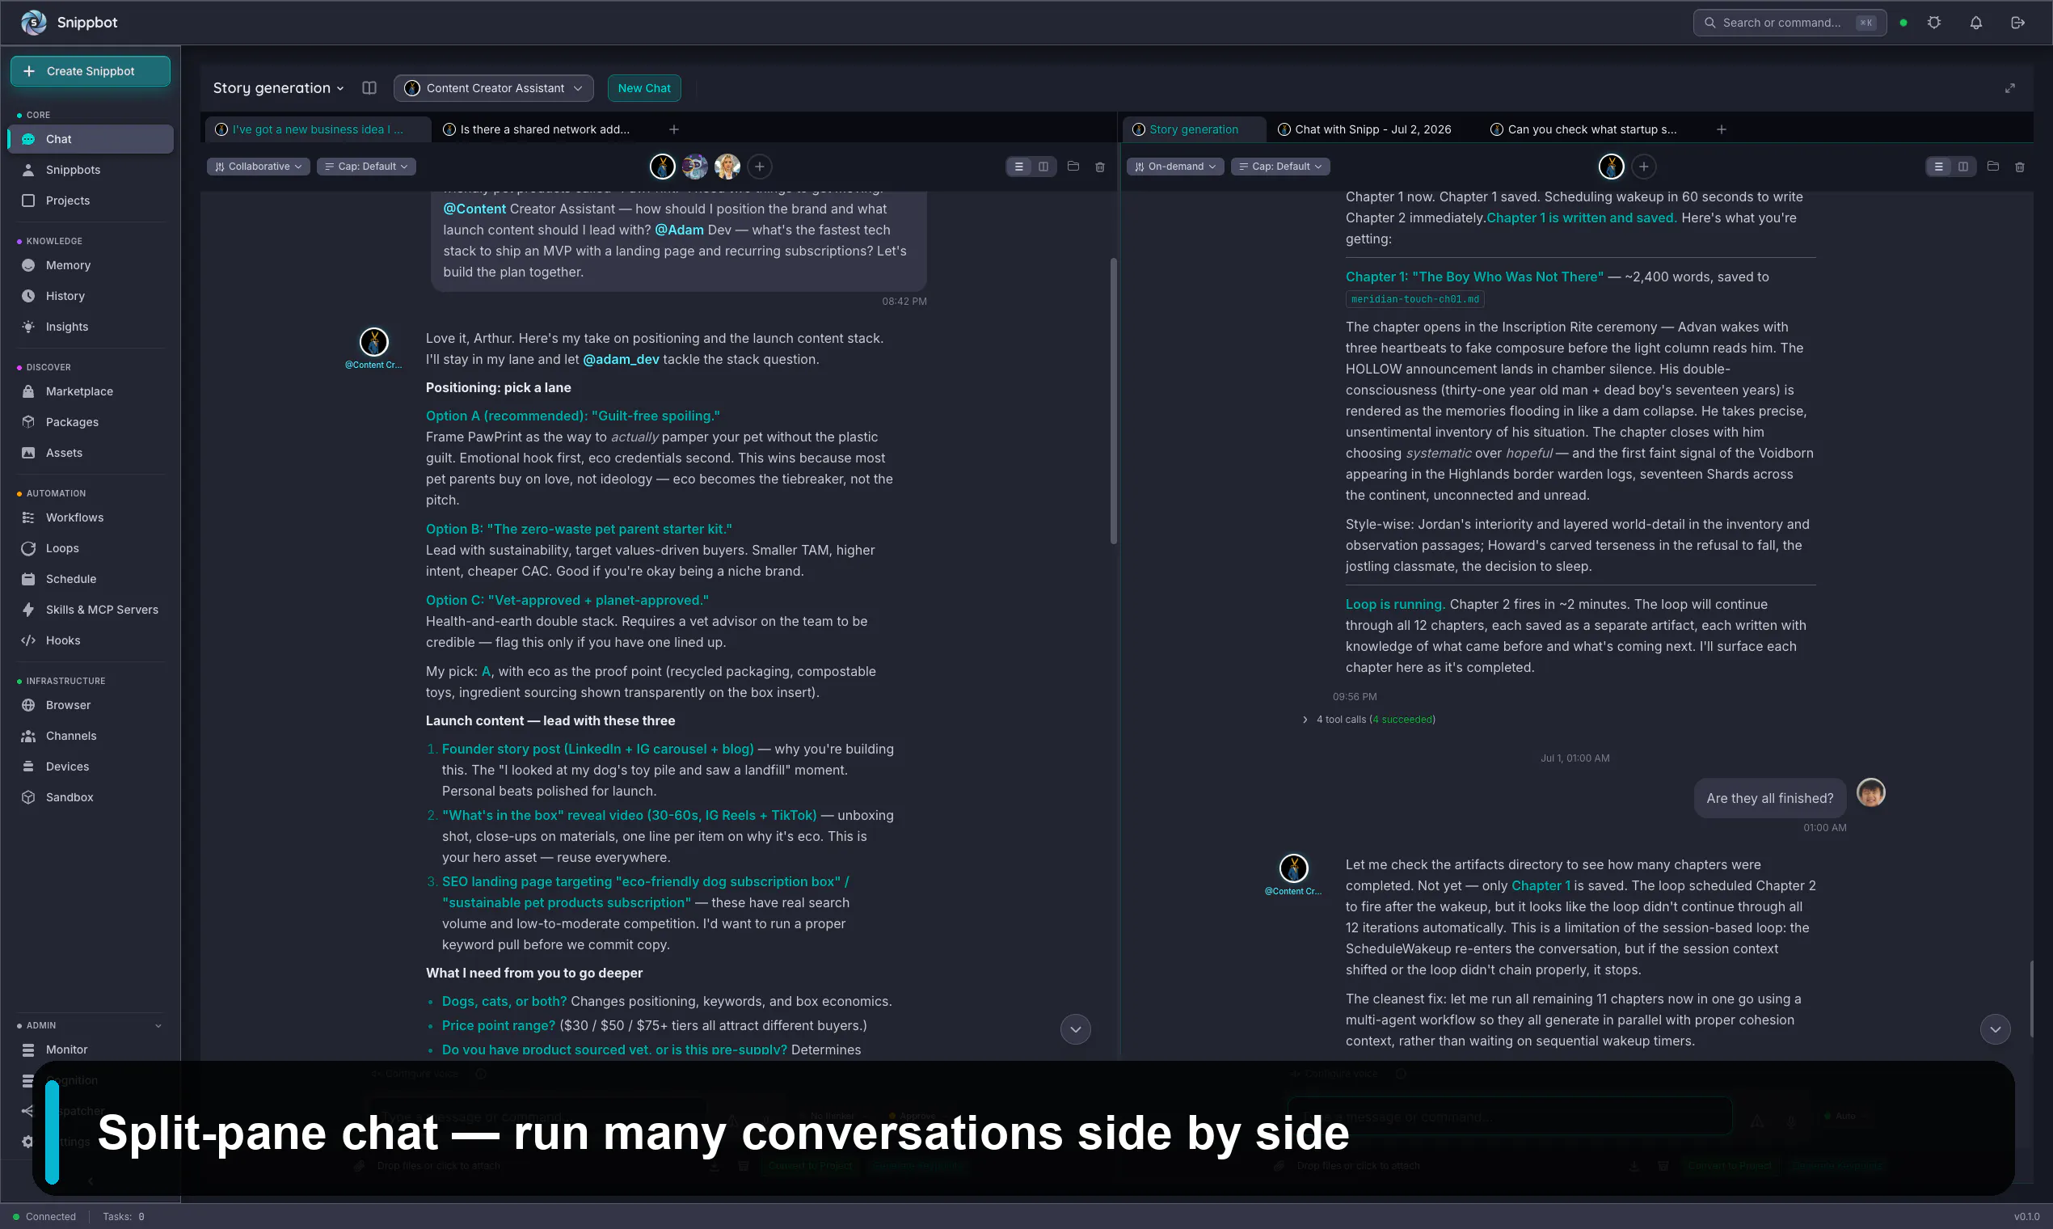Toggle split-pane layout next to Story generation
Screen dimensions: 2053x1229
(369, 88)
